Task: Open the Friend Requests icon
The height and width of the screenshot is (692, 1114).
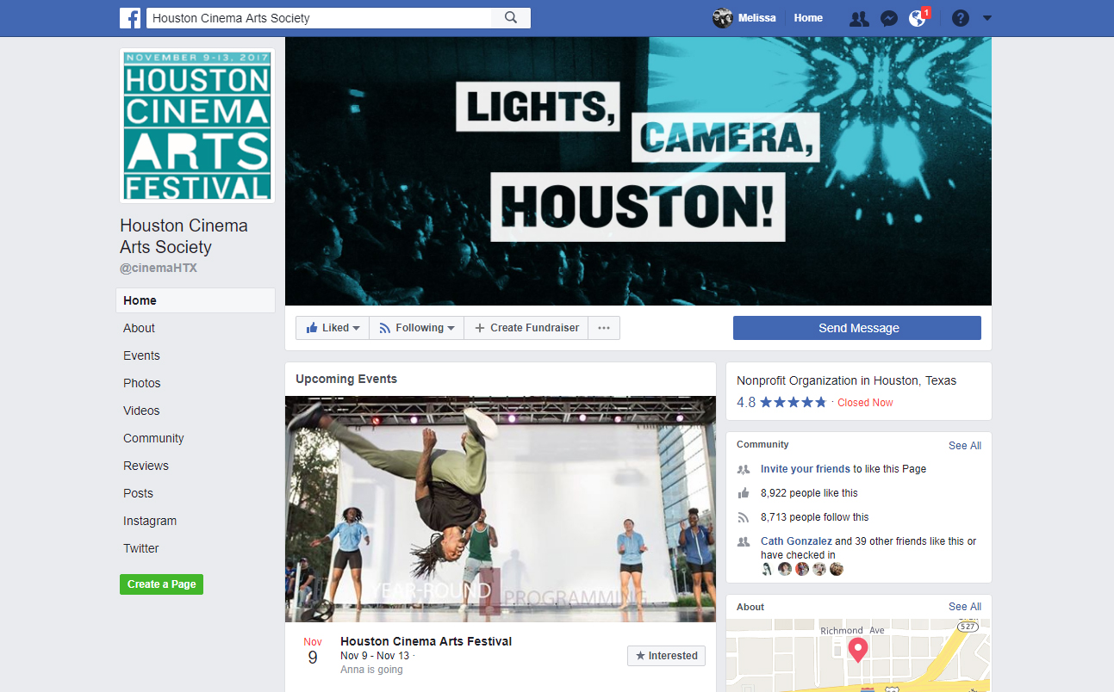Action: pyautogui.click(x=859, y=18)
